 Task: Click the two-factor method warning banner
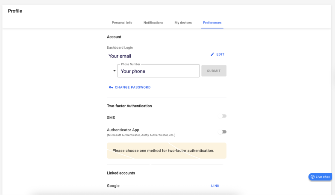[x=166, y=151]
